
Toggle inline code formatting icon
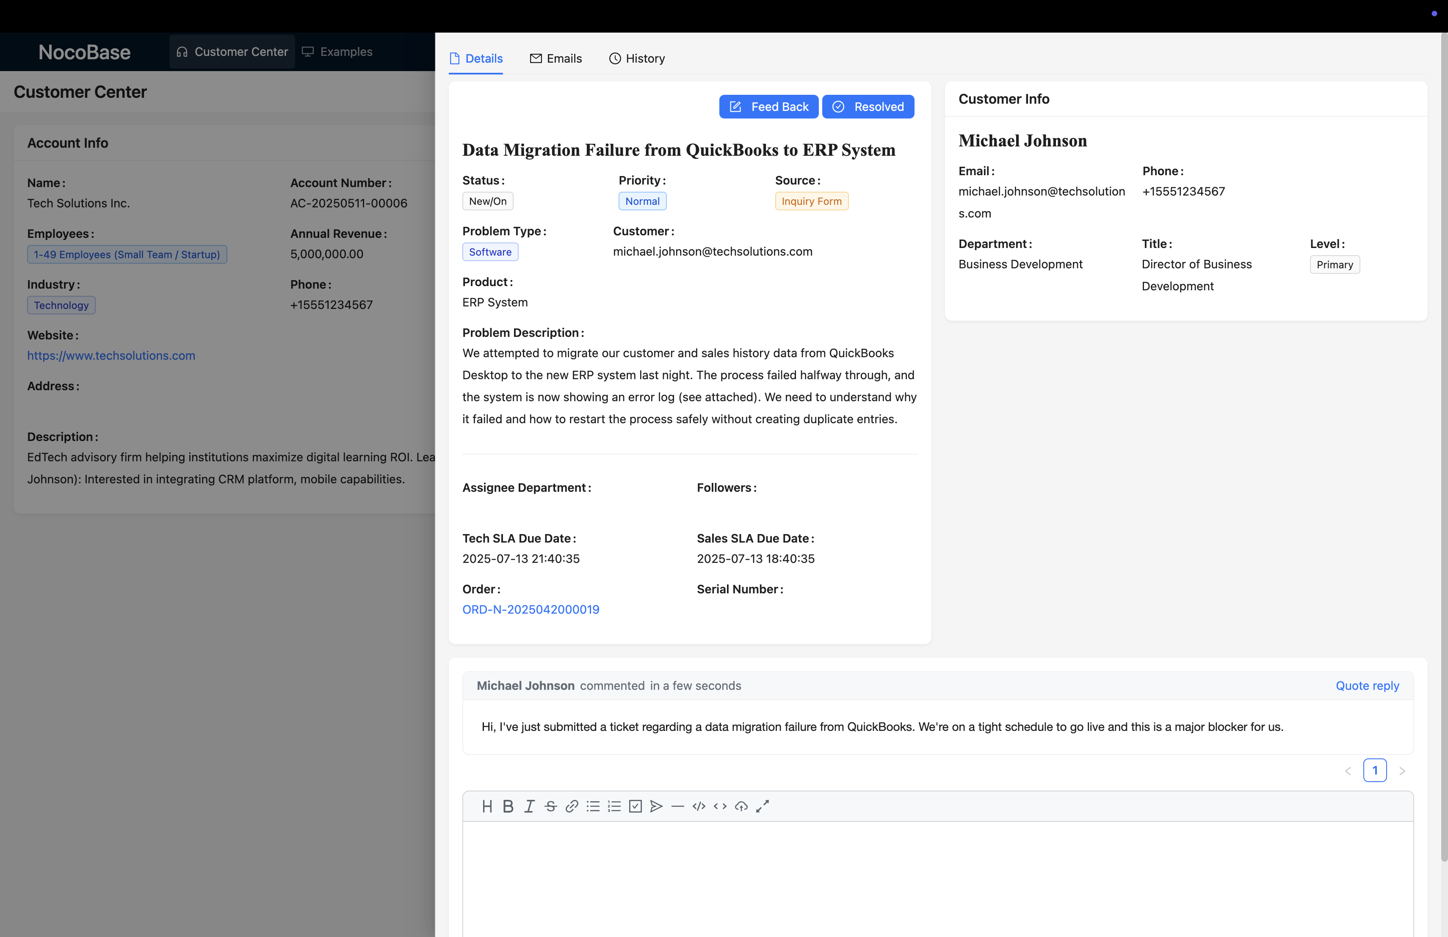720,806
